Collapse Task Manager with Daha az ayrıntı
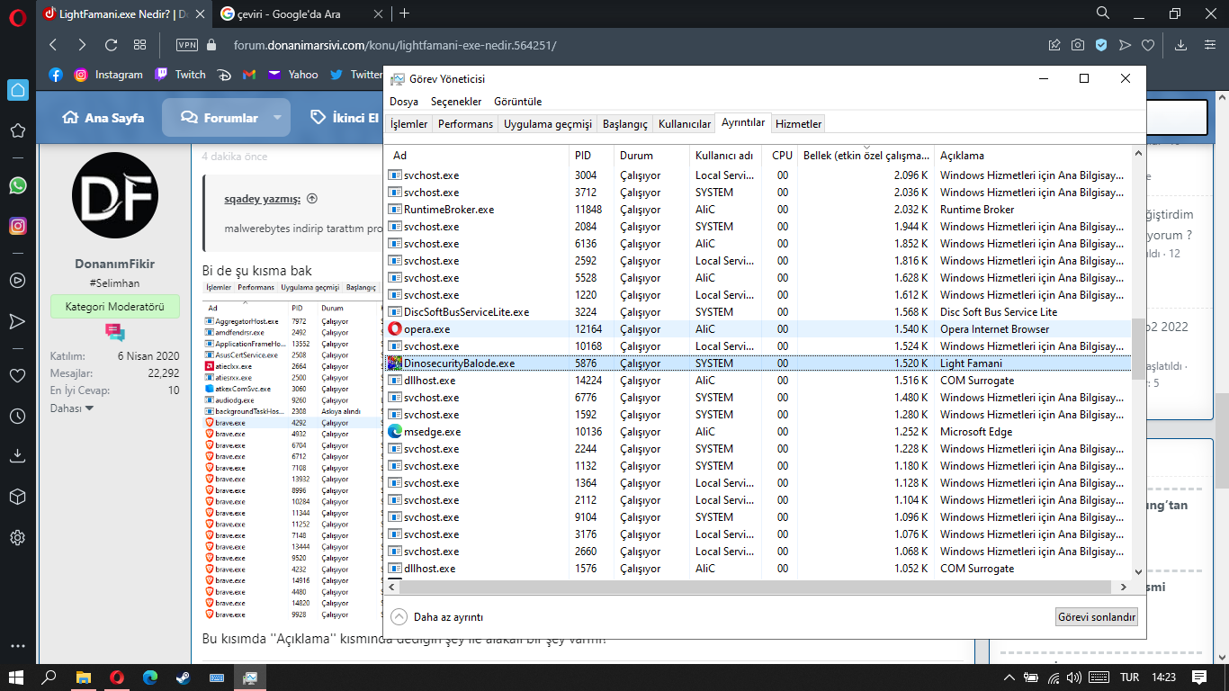This screenshot has height=691, width=1229. [438, 617]
